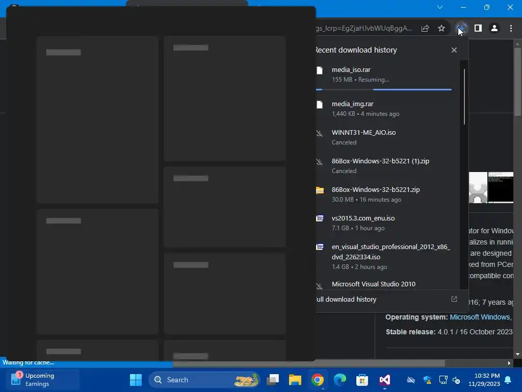Click horizontal scrollbar right arrow
The image size is (522, 392).
[509, 363]
